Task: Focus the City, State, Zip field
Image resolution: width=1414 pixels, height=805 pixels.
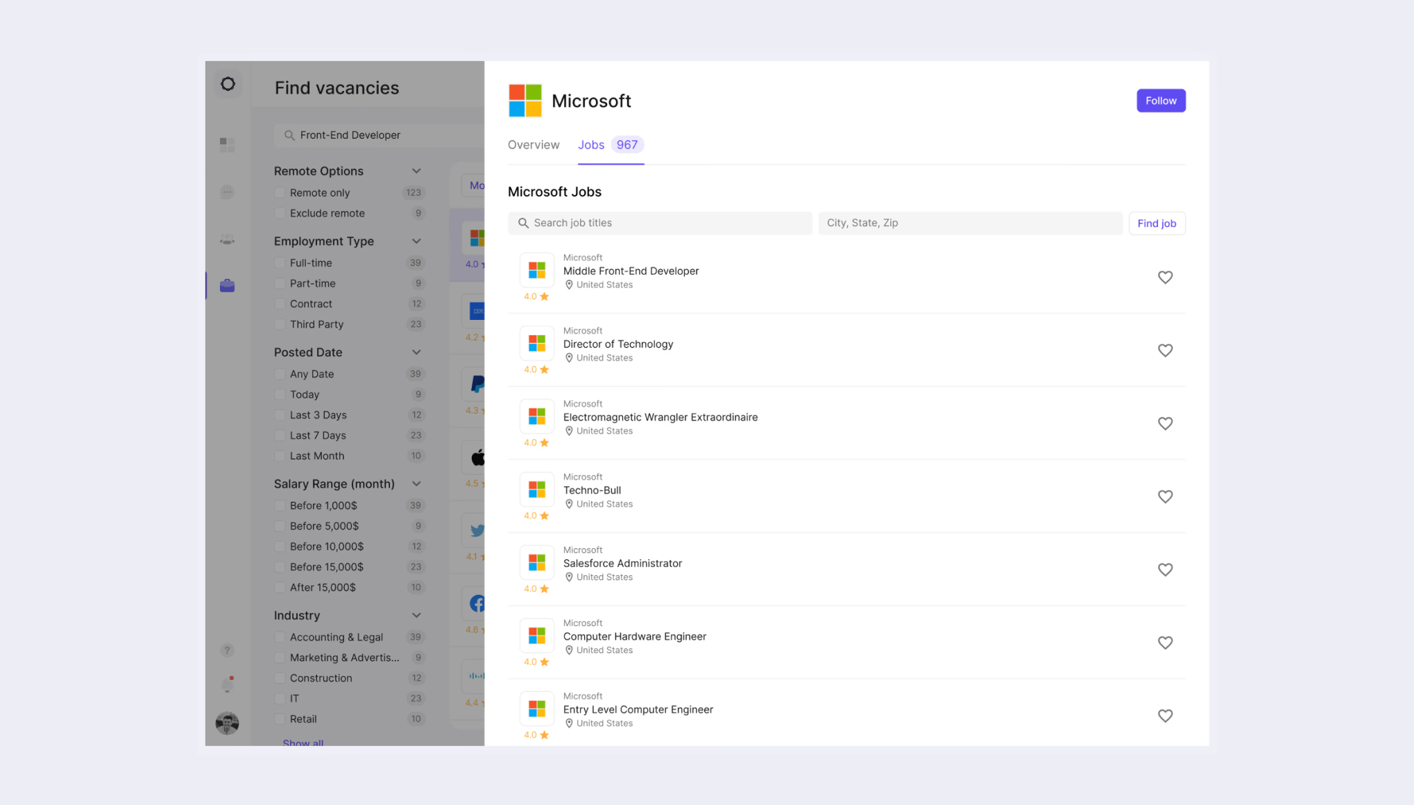Action: click(969, 223)
